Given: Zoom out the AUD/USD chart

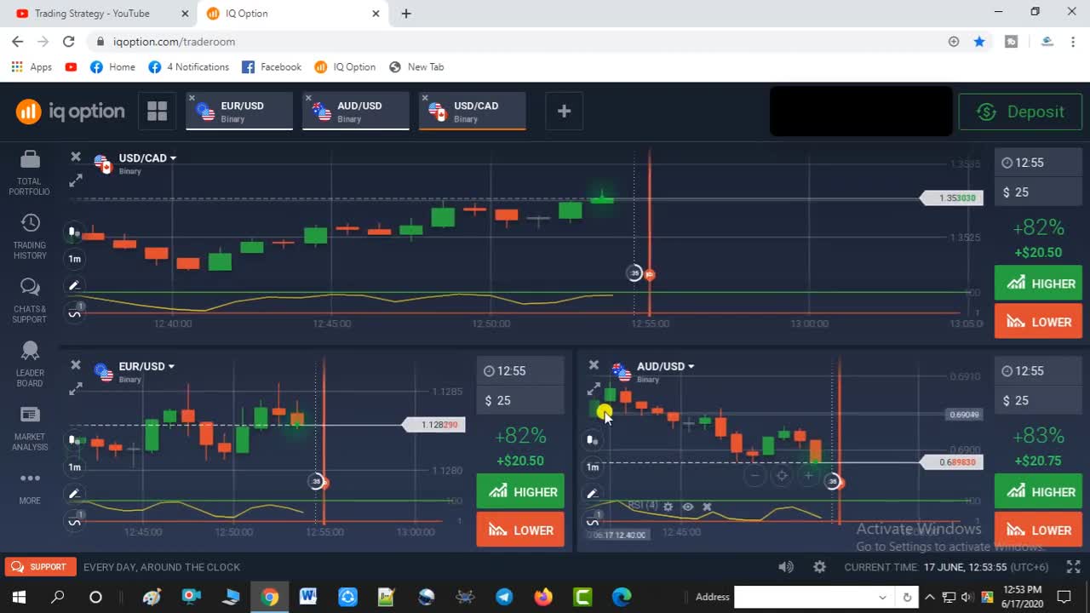Looking at the screenshot, I should tap(754, 476).
